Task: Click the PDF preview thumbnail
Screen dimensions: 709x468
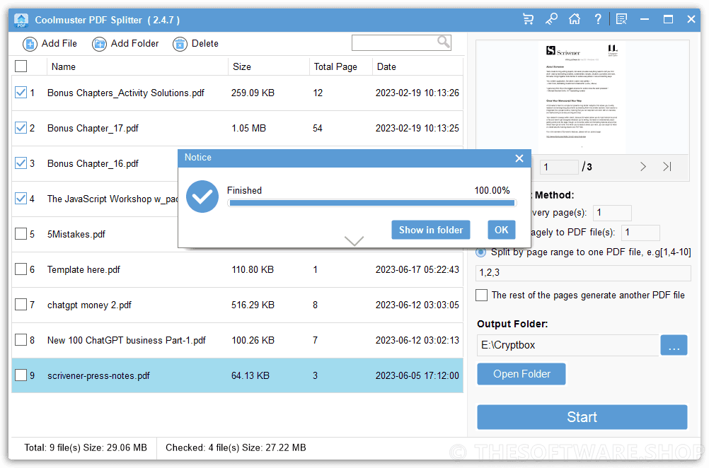Action: (x=582, y=97)
